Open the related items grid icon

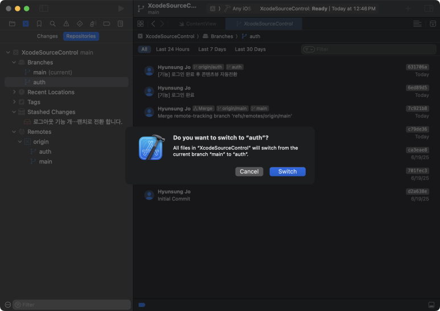tap(140, 24)
